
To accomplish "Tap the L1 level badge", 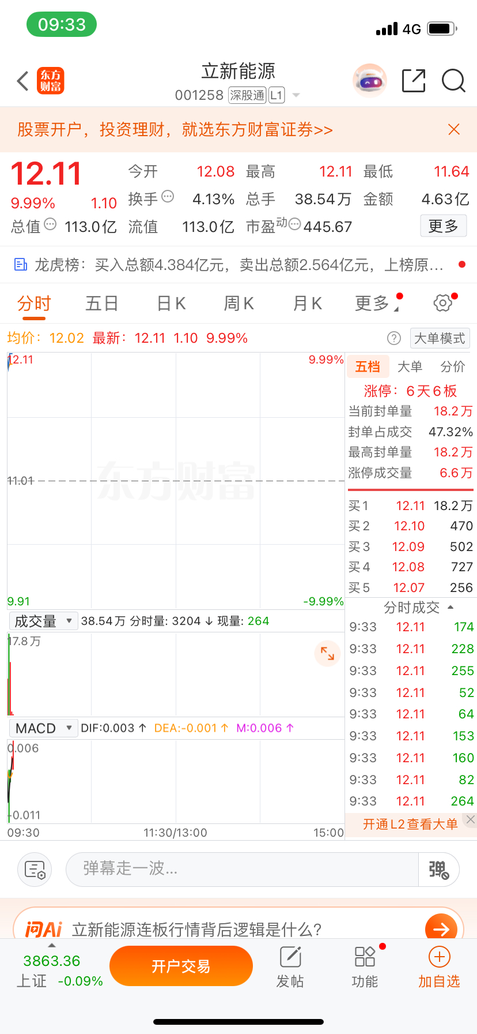I will (277, 95).
